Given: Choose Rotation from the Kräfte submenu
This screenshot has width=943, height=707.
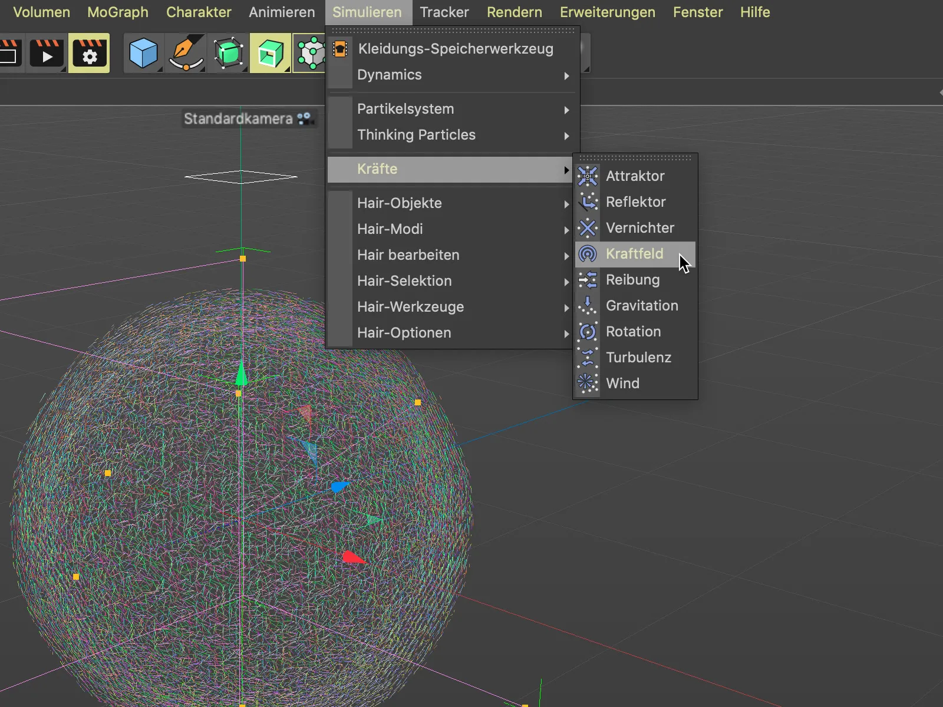Looking at the screenshot, I should pyautogui.click(x=635, y=332).
